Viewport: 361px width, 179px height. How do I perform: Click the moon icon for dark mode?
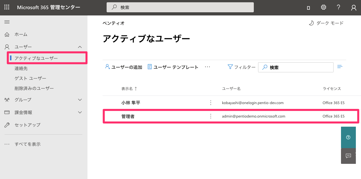click(x=311, y=23)
